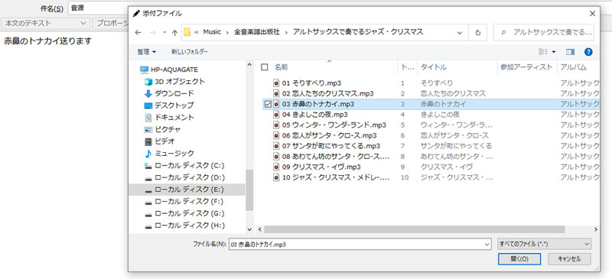Sort by the アルバム column header
Viewport: 612px width, 279px height.
coord(573,67)
